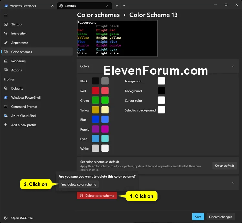Pick the Bright black gray swatch

pos(105,81)
